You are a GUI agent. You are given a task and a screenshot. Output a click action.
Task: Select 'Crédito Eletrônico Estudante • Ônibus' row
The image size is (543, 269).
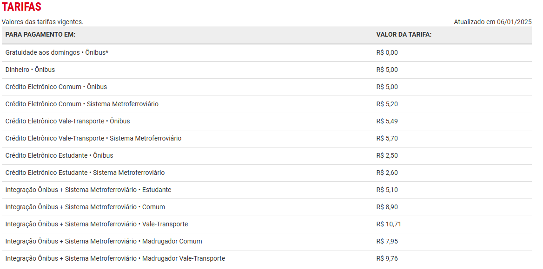[267, 156]
